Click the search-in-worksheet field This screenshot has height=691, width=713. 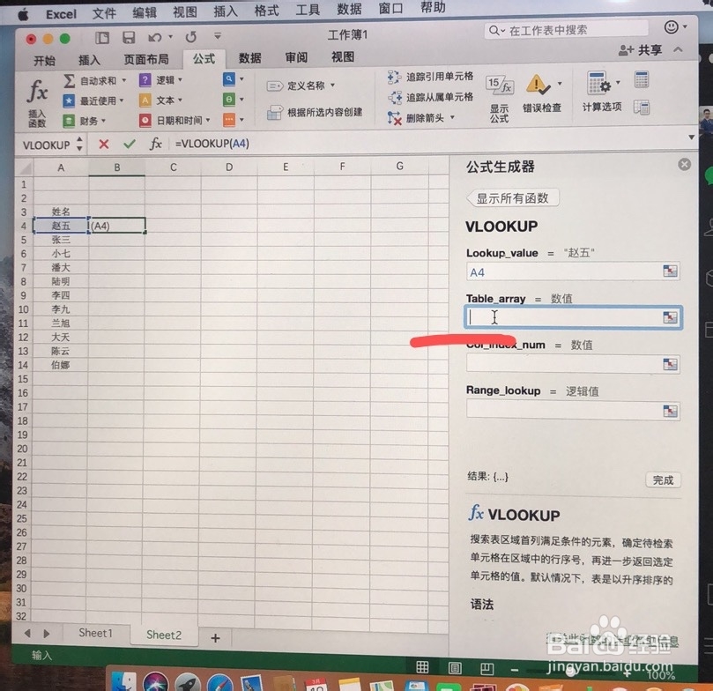coord(566,30)
